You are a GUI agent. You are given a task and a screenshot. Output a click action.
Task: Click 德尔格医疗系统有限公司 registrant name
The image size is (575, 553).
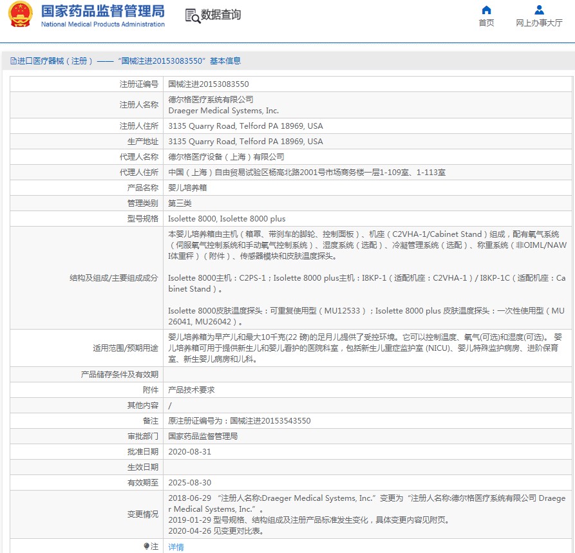click(x=211, y=99)
